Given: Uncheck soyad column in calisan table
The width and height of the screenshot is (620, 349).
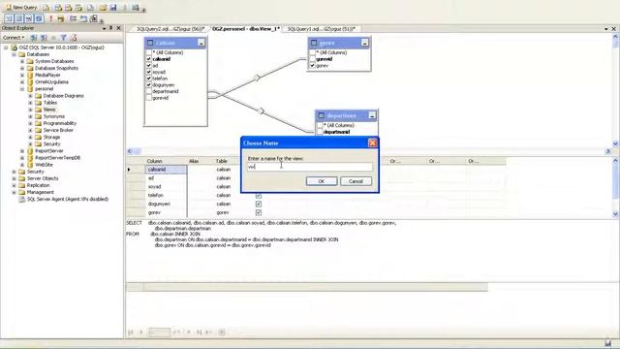Looking at the screenshot, I should tap(149, 72).
